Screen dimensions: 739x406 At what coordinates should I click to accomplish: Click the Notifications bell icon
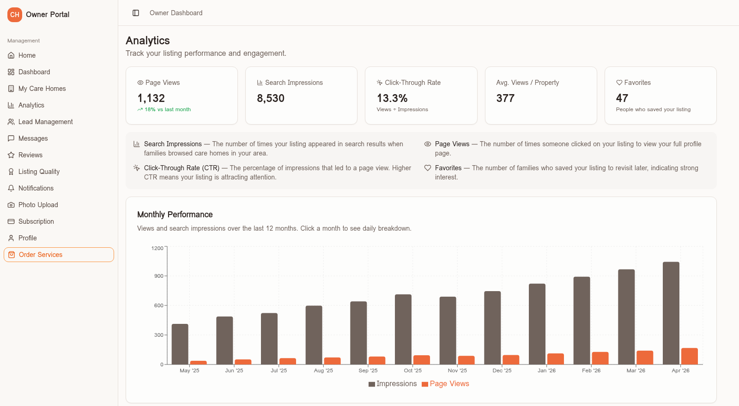(x=11, y=188)
